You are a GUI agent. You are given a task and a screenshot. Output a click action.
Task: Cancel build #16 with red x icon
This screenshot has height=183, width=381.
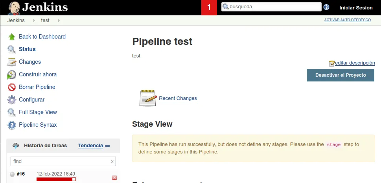click(114, 178)
